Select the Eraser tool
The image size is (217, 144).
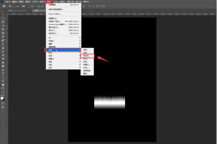(x=3, y=55)
